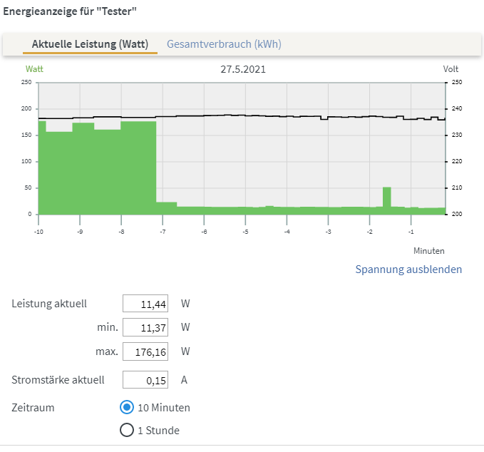Click the green Watt axis label
This screenshot has width=484, height=452.
[x=34, y=69]
